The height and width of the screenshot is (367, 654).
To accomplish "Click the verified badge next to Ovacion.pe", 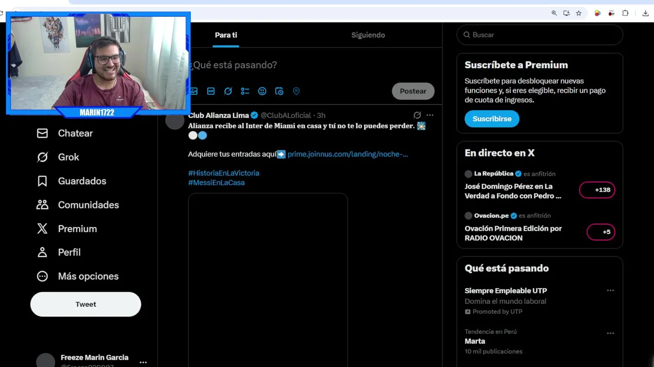I will (513, 216).
